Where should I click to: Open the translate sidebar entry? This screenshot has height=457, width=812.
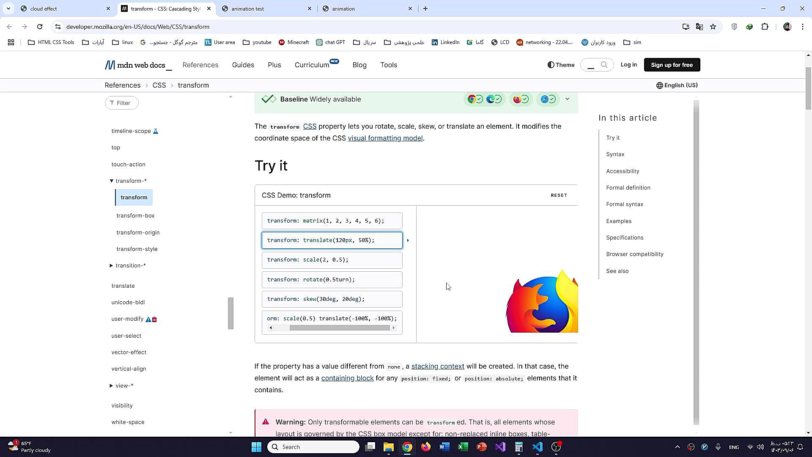tap(123, 286)
